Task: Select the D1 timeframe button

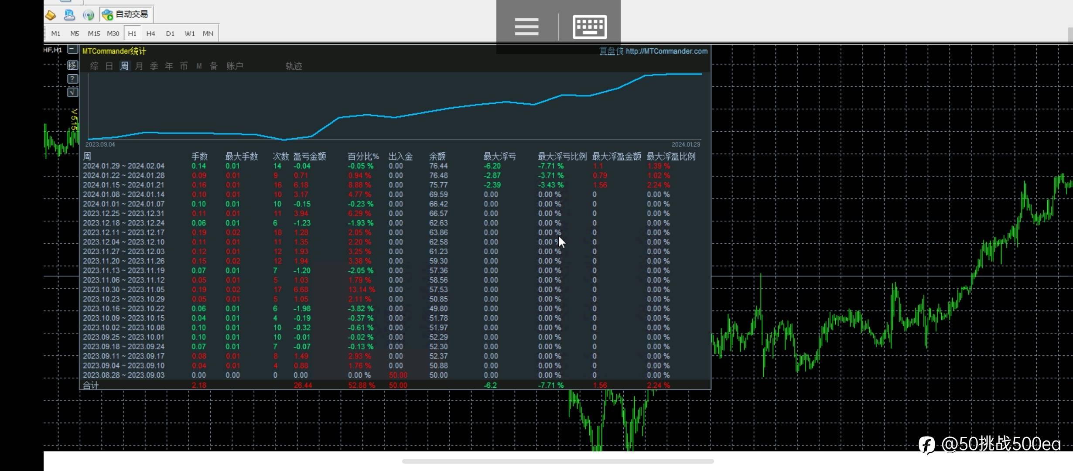Action: [x=170, y=34]
